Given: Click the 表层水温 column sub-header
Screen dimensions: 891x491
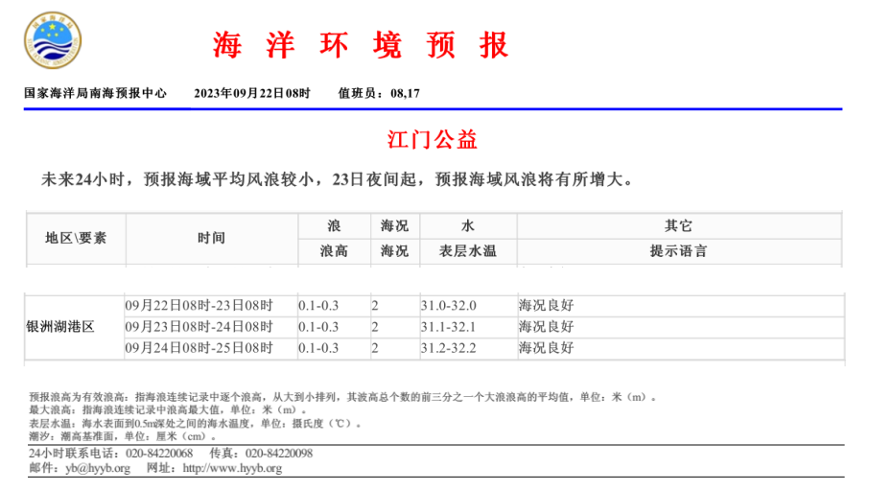Looking at the screenshot, I should tap(467, 250).
